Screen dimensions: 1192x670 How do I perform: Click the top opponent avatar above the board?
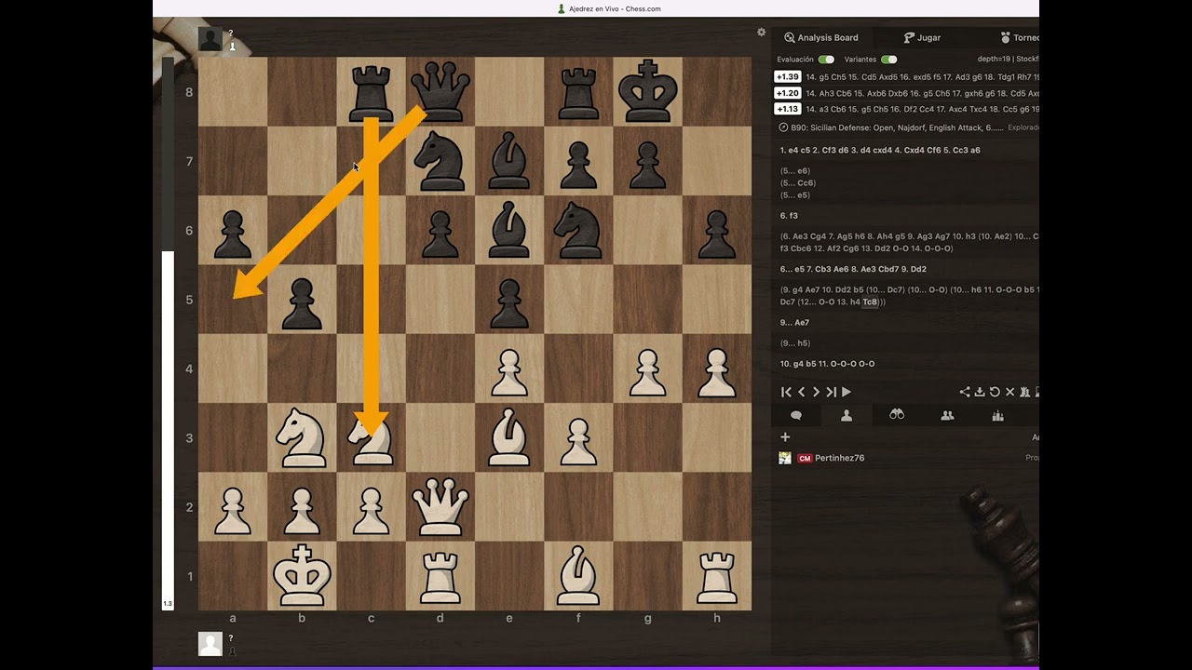pos(210,39)
